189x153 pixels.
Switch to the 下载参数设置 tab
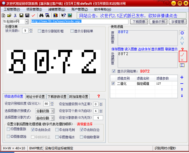pyautogui.click(x=57, y=97)
